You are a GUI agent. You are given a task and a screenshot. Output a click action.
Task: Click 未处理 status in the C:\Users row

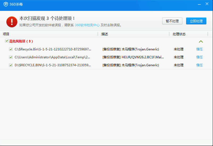178,57
